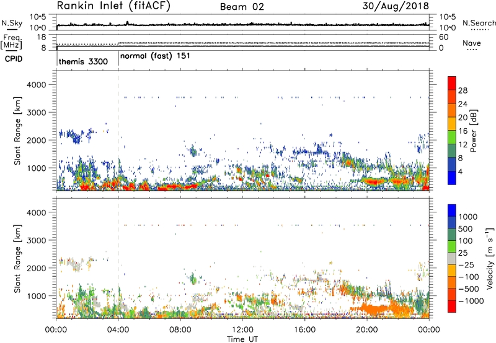Screen dimensions: 496x343
Task: Click the 'Slant Range [km]' label of the power panel
Action: coord(17,131)
